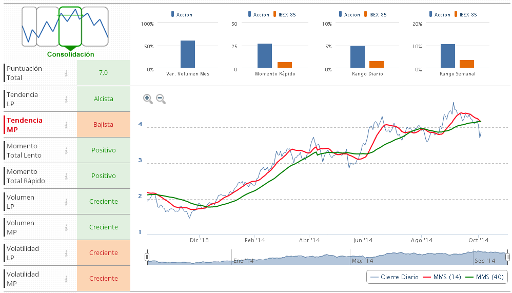Open info icon beside Momento Total Rápido
Screen dimensions: 512x293
66,176
